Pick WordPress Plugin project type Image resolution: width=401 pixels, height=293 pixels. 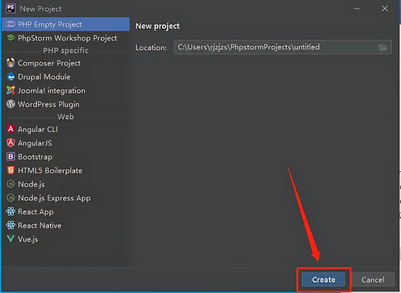66,104
